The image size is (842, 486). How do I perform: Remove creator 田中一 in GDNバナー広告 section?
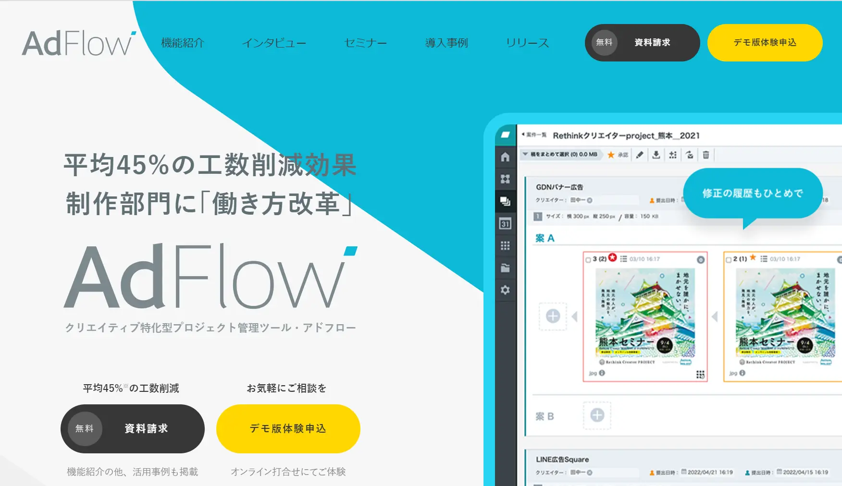coord(590,200)
